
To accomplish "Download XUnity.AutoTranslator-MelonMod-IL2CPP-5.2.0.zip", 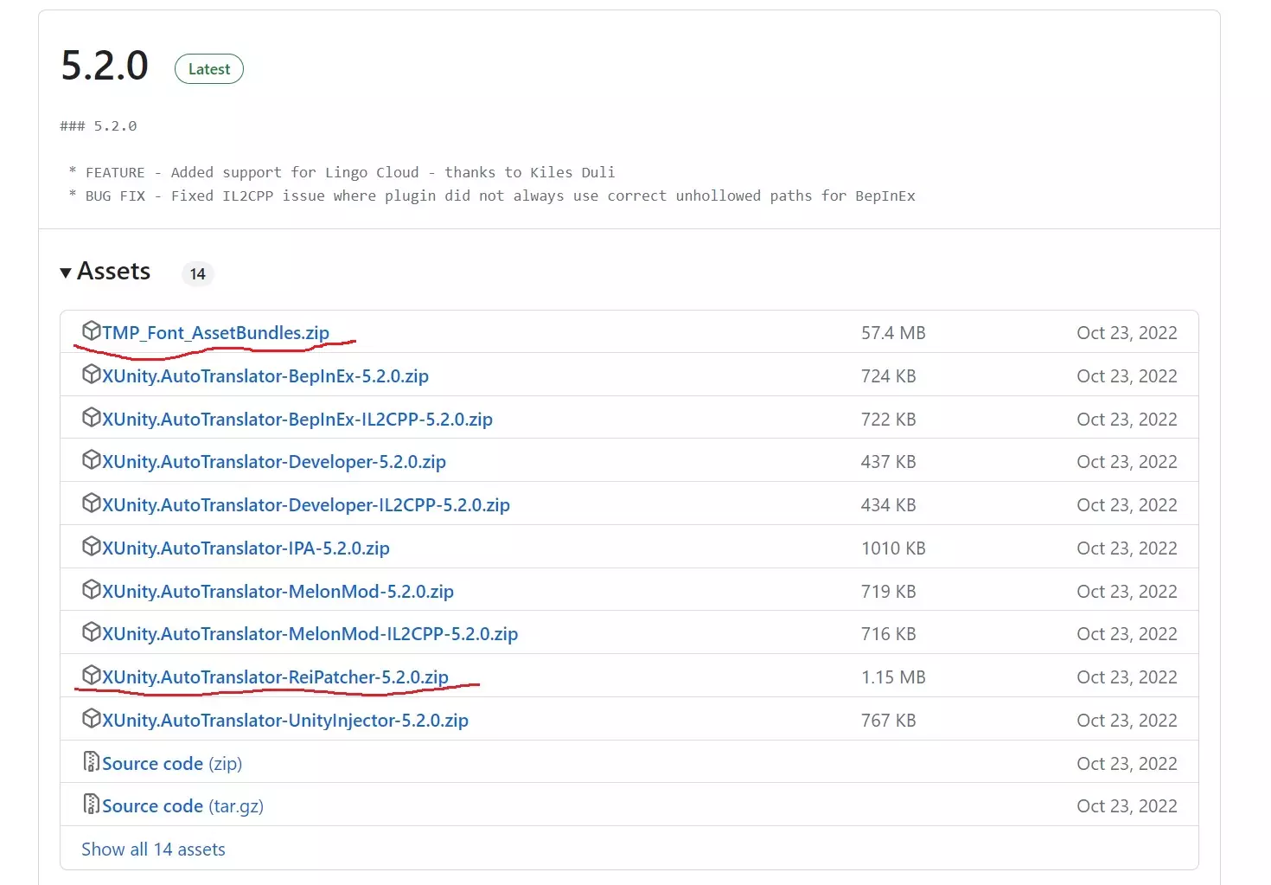I will (x=310, y=634).
